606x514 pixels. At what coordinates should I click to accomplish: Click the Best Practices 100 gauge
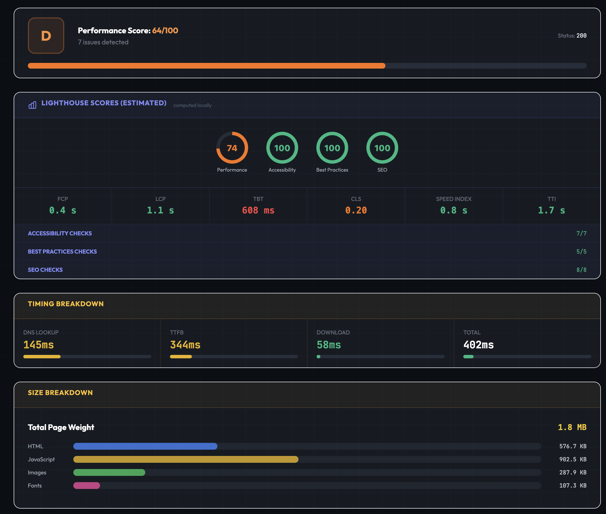pyautogui.click(x=332, y=148)
